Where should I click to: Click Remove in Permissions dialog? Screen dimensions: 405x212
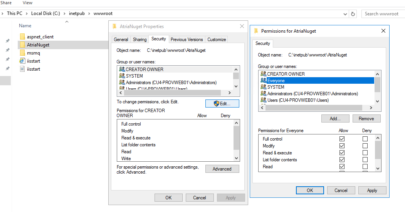click(x=366, y=119)
